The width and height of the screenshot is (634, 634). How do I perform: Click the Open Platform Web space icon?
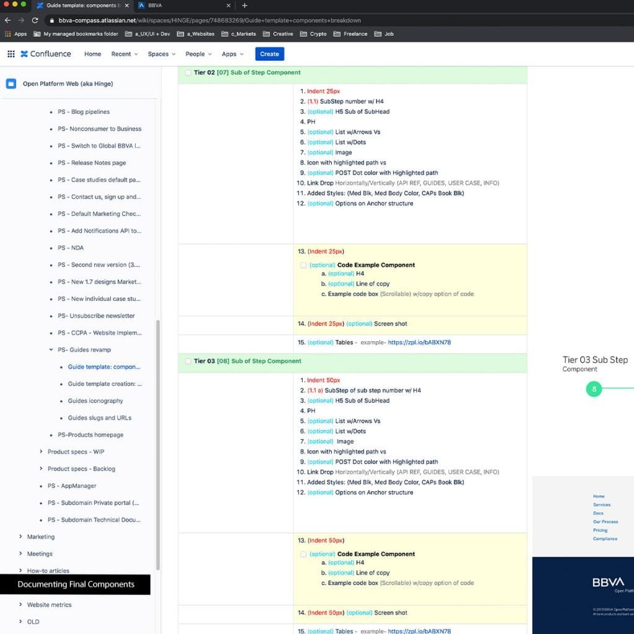pyautogui.click(x=11, y=84)
